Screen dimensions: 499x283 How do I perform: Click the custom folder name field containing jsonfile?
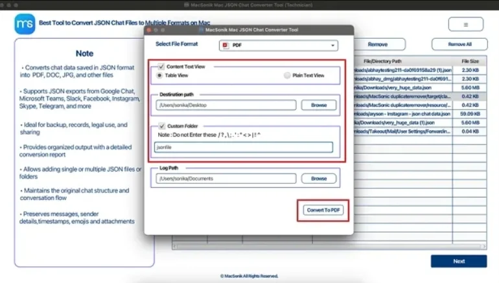pyautogui.click(x=244, y=147)
